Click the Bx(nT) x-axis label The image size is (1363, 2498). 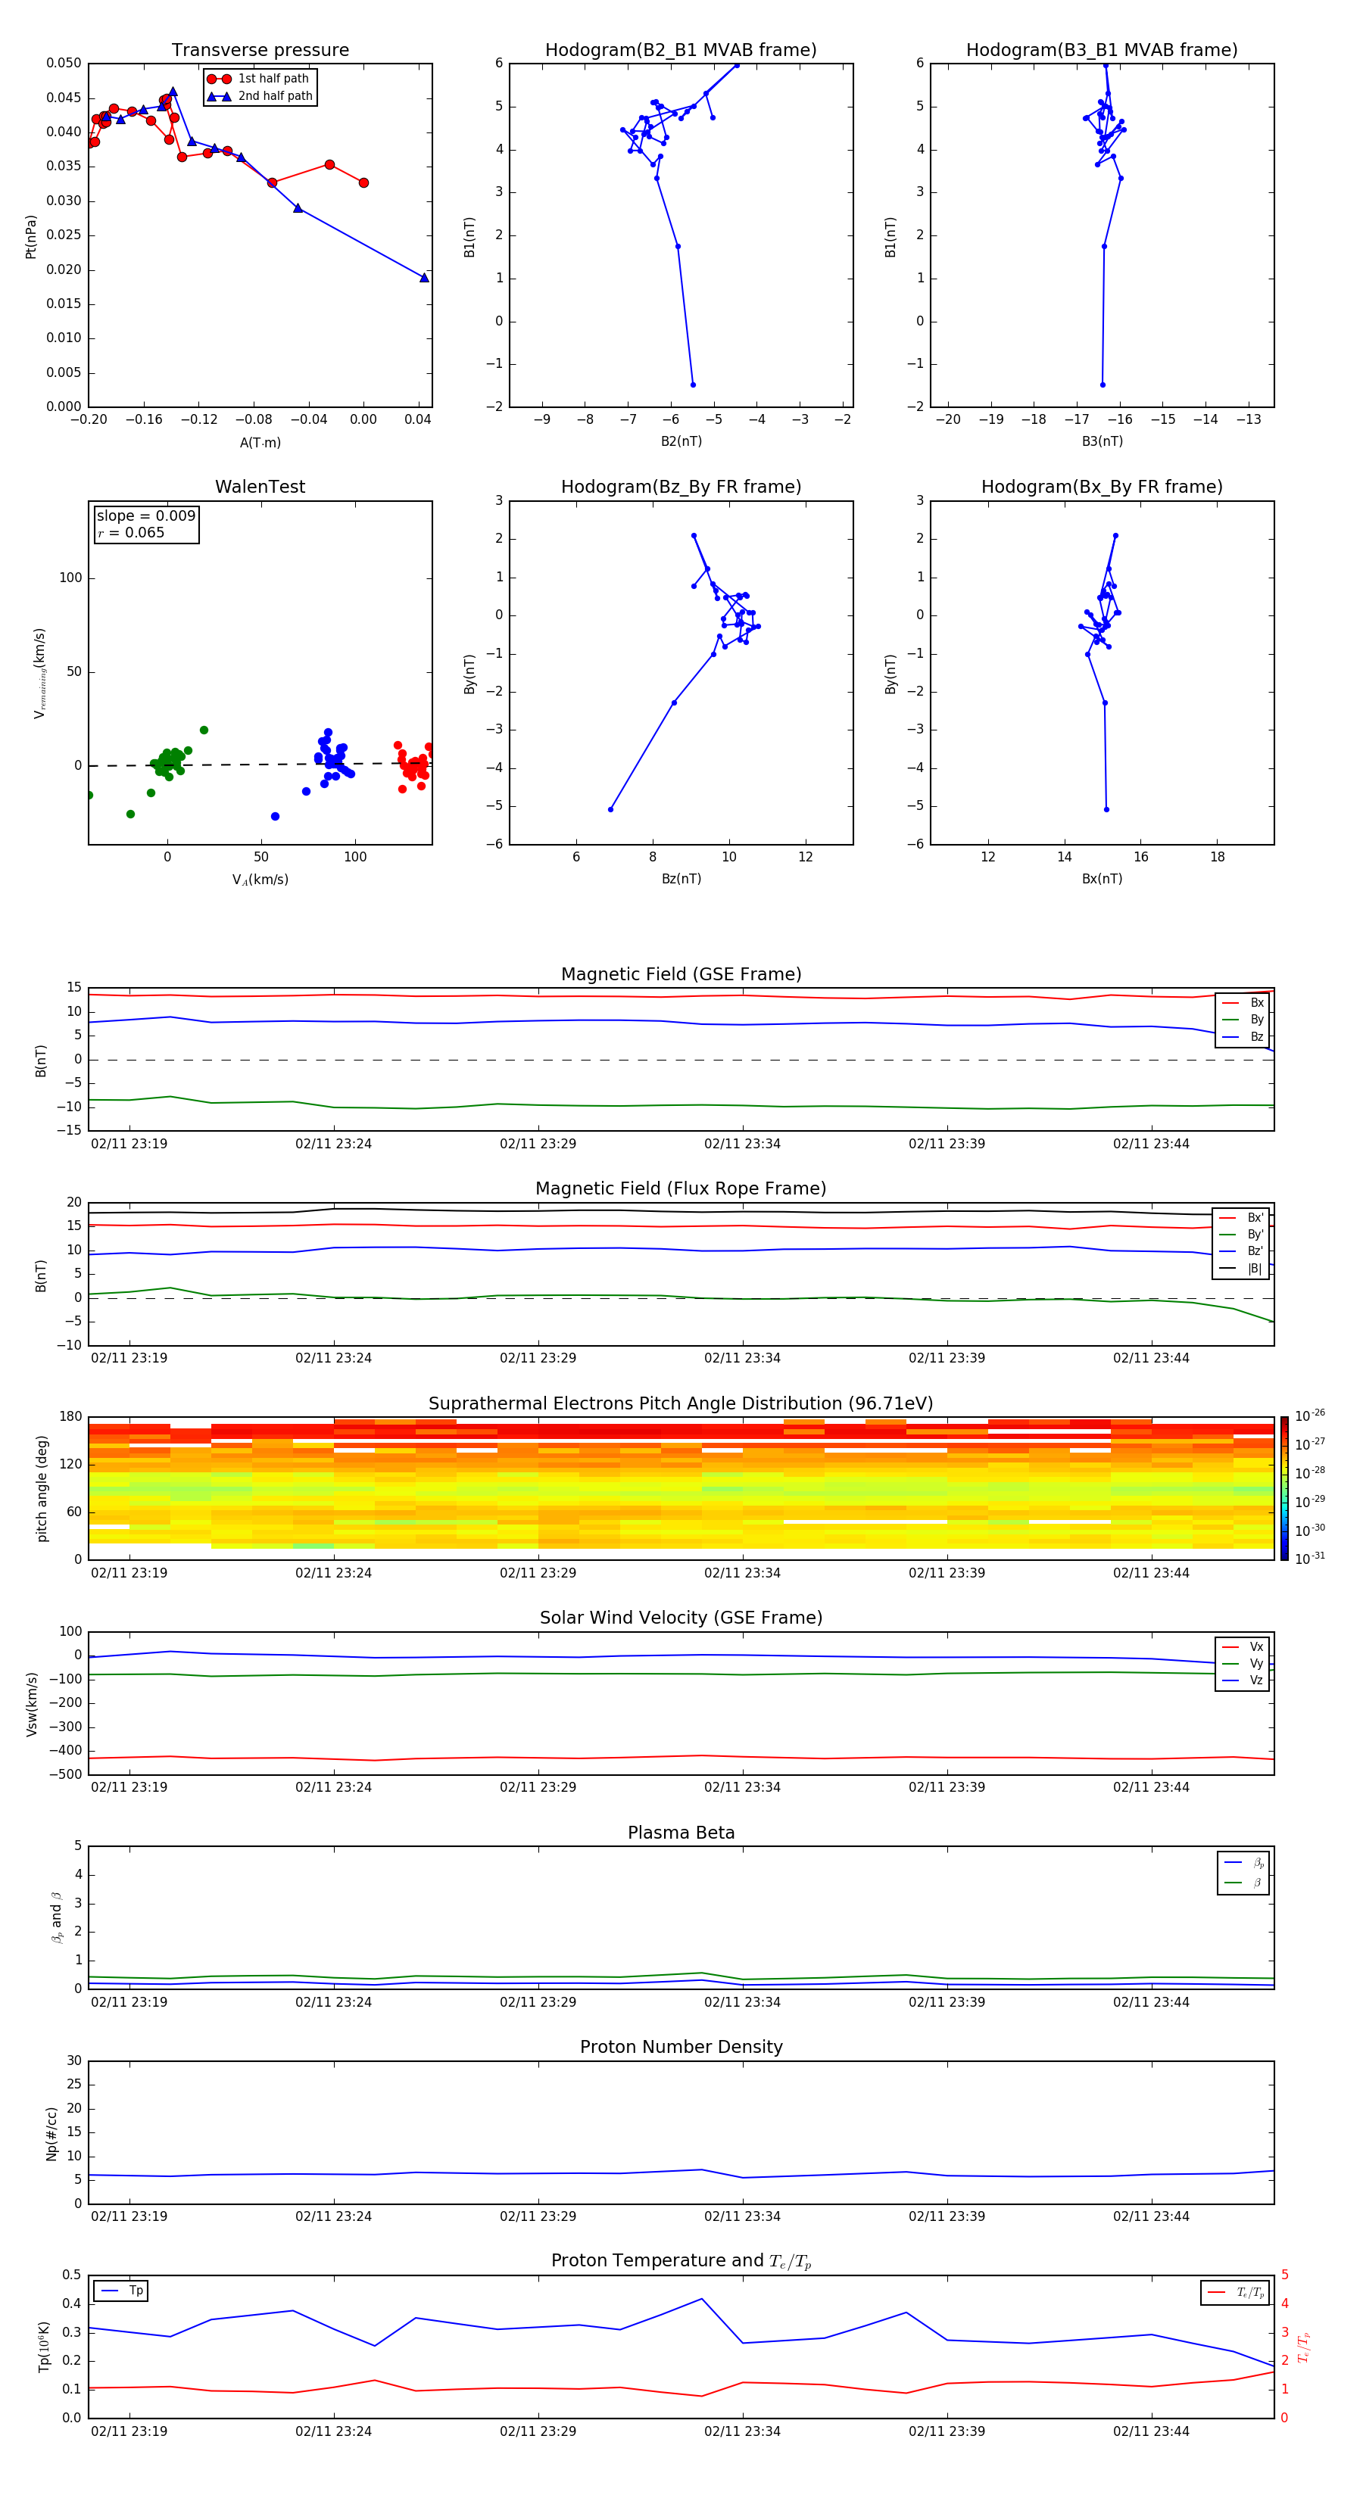tap(1102, 879)
